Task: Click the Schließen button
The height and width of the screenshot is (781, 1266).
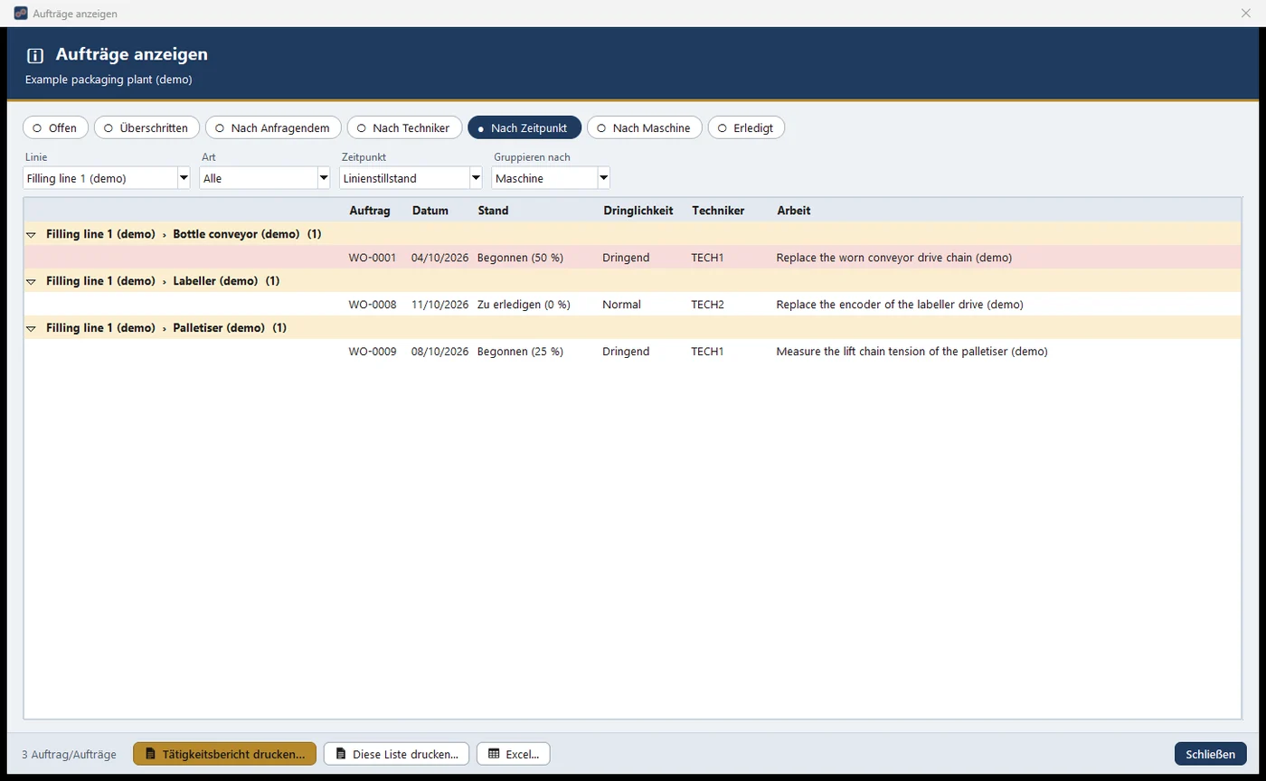Action: pos(1211,754)
